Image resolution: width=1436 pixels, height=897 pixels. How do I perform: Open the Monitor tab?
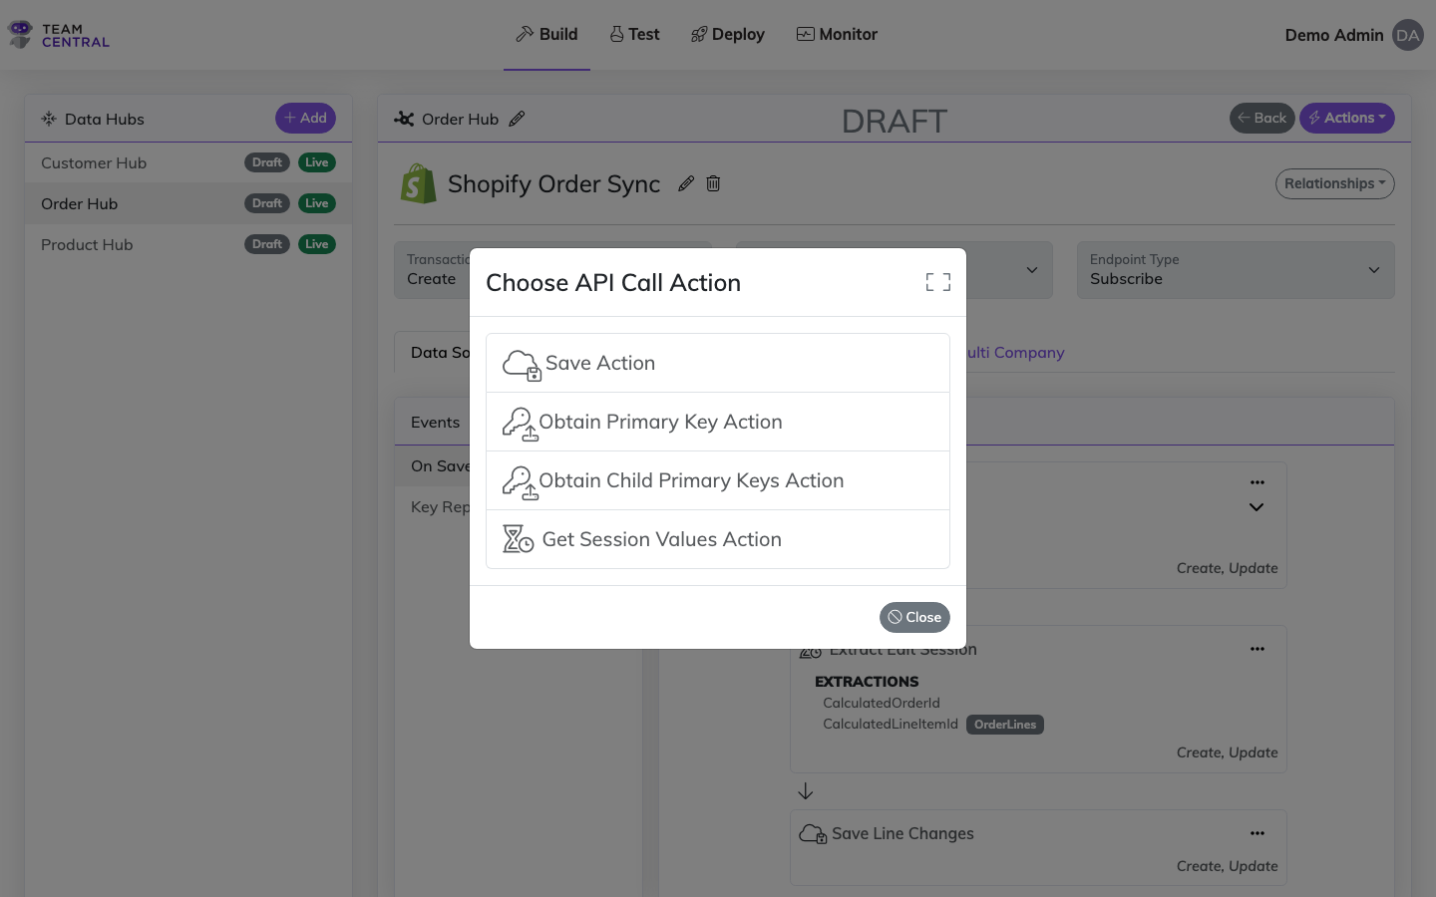837,34
